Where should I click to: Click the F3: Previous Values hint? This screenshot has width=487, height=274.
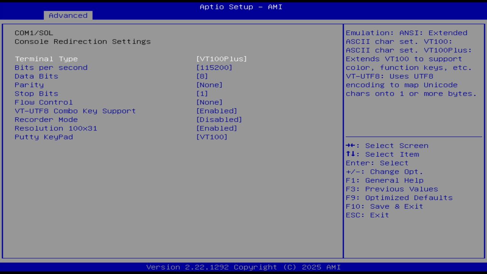(392, 189)
